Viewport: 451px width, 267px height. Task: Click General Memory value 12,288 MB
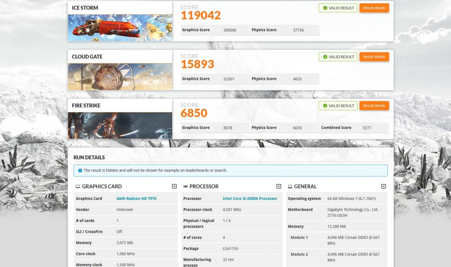(336, 226)
